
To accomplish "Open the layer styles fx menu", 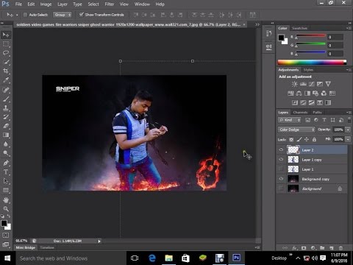I will 295,248.
